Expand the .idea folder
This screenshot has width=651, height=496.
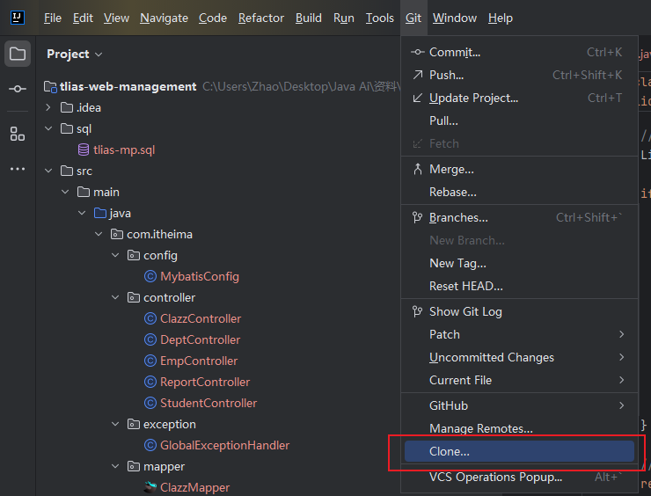48,107
